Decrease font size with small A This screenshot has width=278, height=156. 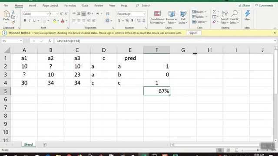click(66, 14)
